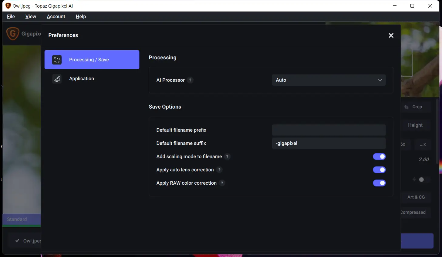Show help for Apply auto lens correction
This screenshot has height=257, width=442.
click(x=219, y=170)
